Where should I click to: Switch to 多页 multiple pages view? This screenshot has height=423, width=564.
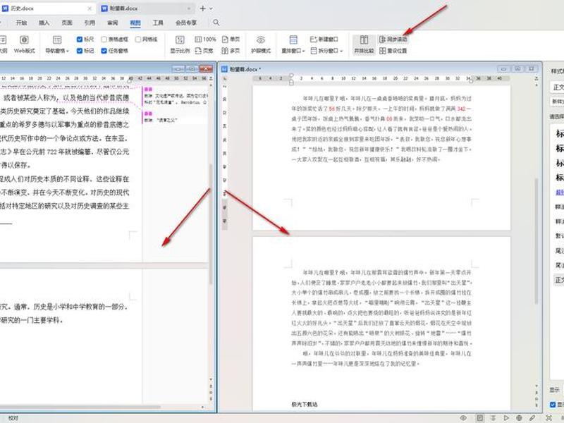(x=231, y=51)
